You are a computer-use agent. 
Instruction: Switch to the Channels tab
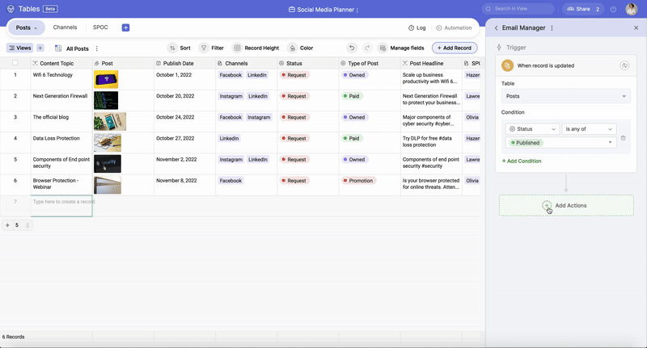65,27
